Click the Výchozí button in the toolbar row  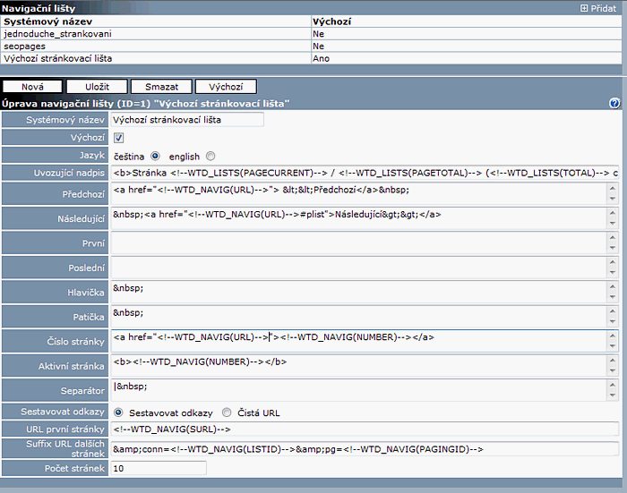[226, 87]
